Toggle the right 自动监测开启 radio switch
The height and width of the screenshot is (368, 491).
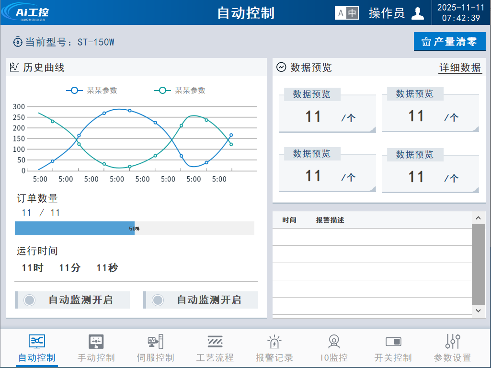(x=158, y=300)
